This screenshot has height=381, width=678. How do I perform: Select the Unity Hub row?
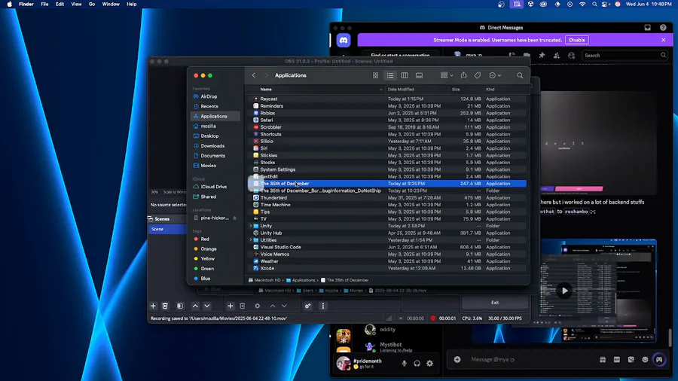coord(387,233)
